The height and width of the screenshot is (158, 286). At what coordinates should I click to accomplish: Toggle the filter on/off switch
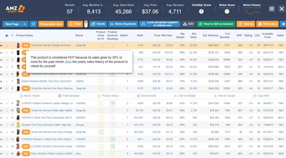click(x=86, y=24)
